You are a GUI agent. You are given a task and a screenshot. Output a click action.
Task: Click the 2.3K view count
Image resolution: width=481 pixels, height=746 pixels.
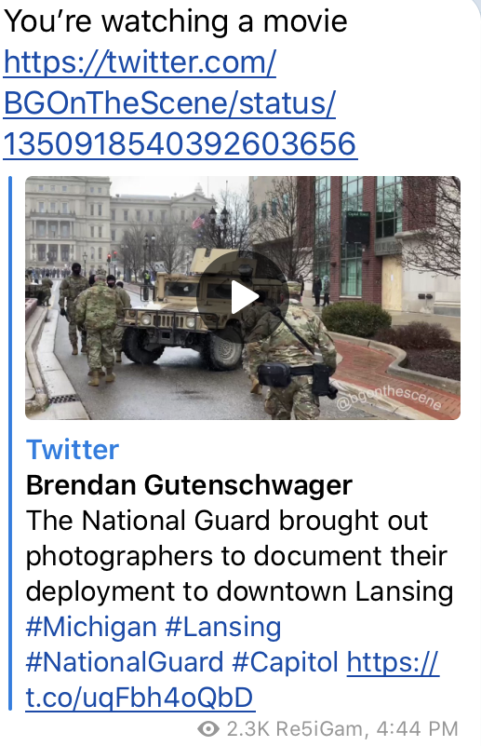248,729
